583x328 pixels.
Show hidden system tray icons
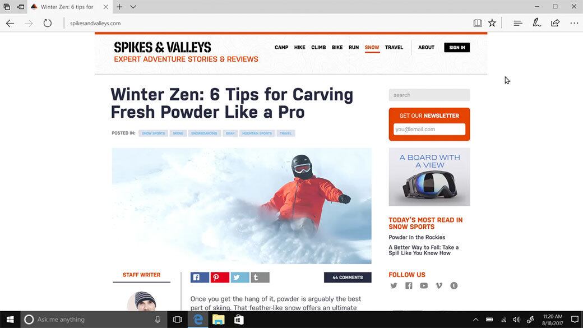point(475,320)
